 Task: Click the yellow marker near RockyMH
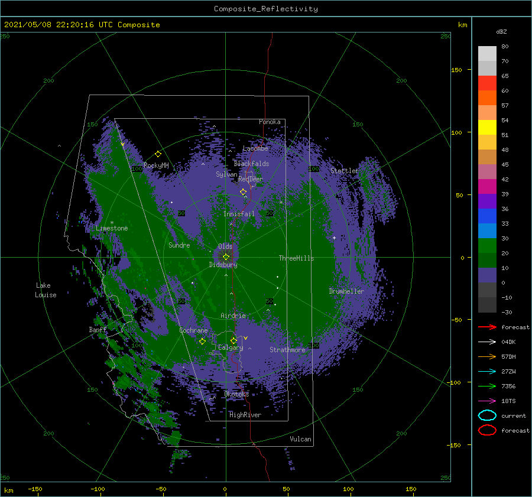point(158,154)
